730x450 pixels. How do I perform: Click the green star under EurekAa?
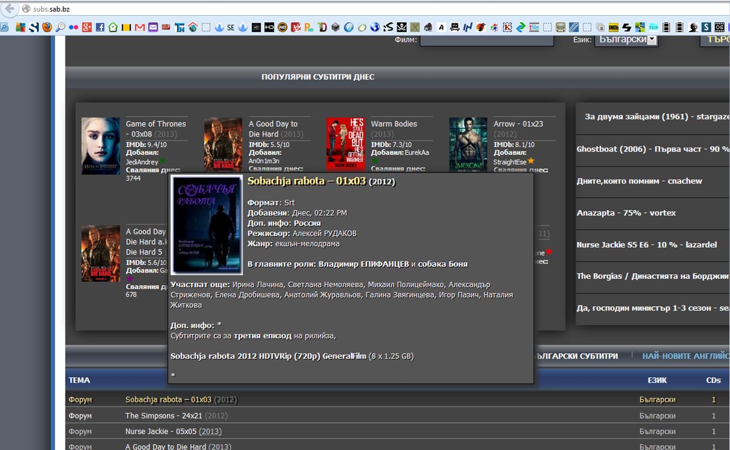click(x=375, y=161)
